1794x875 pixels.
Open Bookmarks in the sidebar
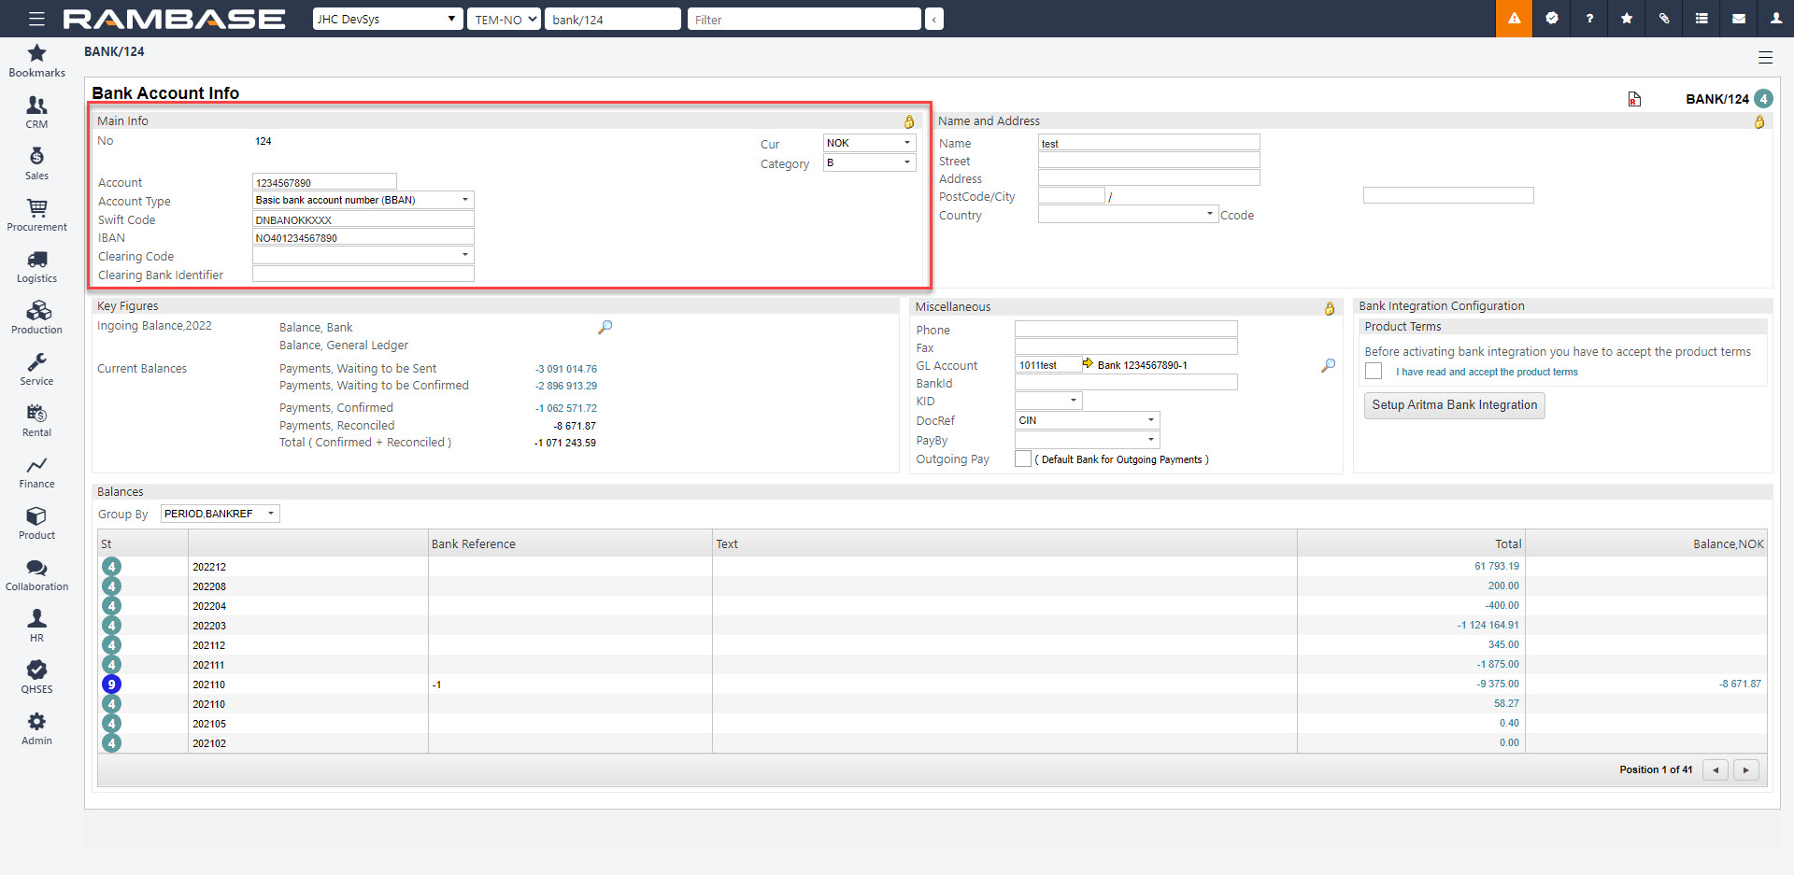click(x=36, y=61)
